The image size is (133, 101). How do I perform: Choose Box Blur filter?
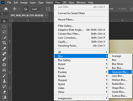[x=120, y=68]
